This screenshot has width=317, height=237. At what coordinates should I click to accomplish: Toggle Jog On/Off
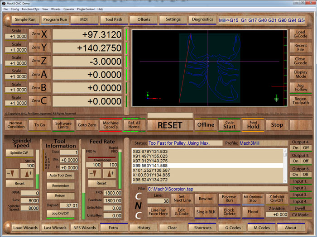tap(60, 213)
